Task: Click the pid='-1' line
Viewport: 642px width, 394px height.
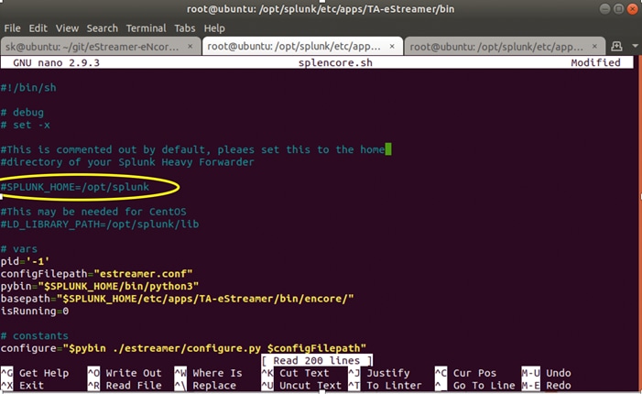Action: point(26,261)
